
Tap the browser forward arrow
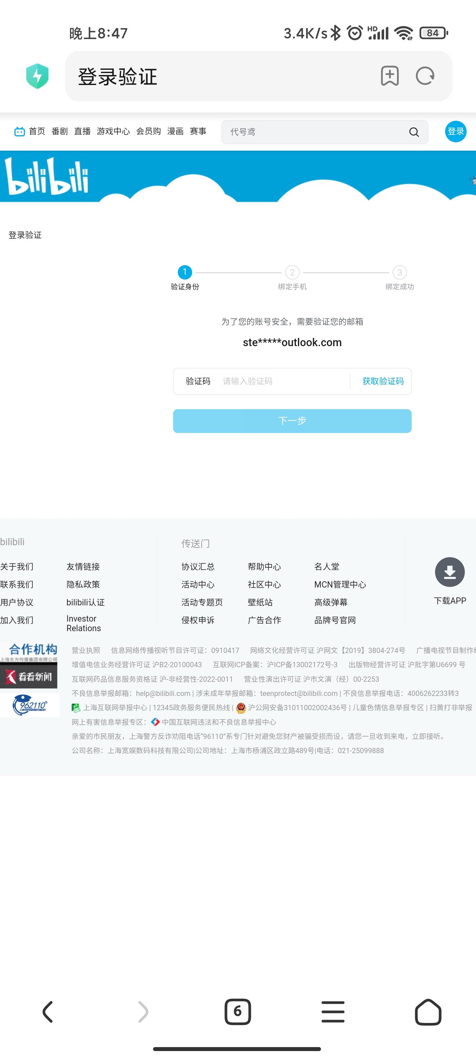143,1012
